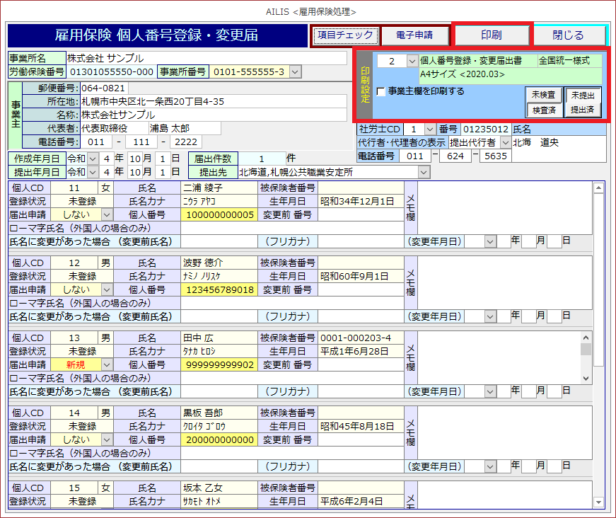The image size is (616, 518).
Task: Click the 項目チェック button
Action: click(346, 35)
